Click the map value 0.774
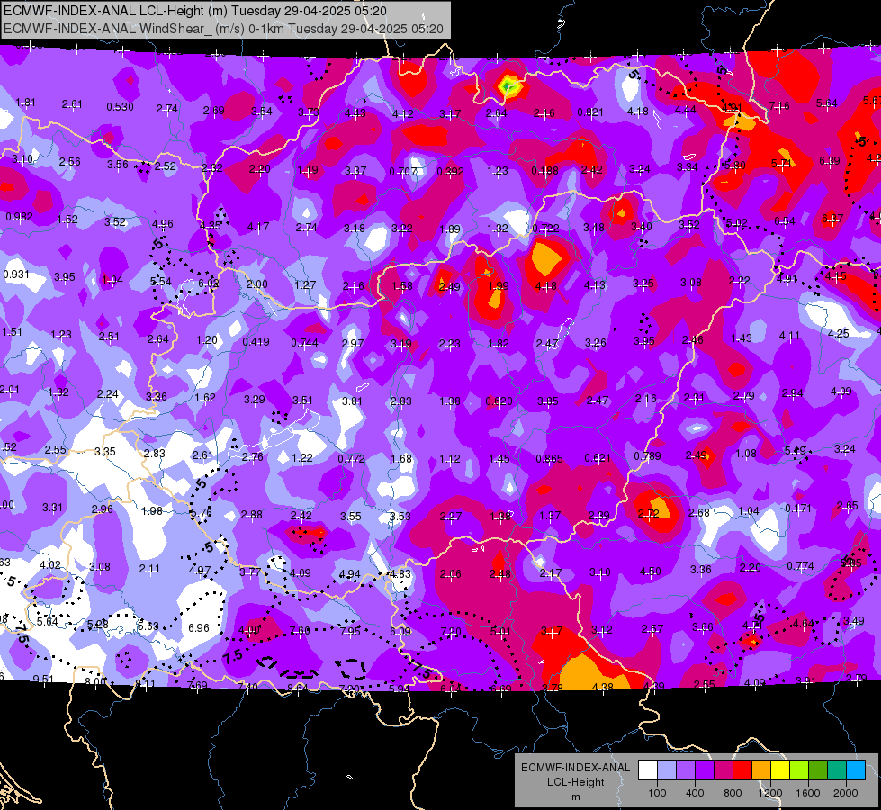 coord(800,565)
